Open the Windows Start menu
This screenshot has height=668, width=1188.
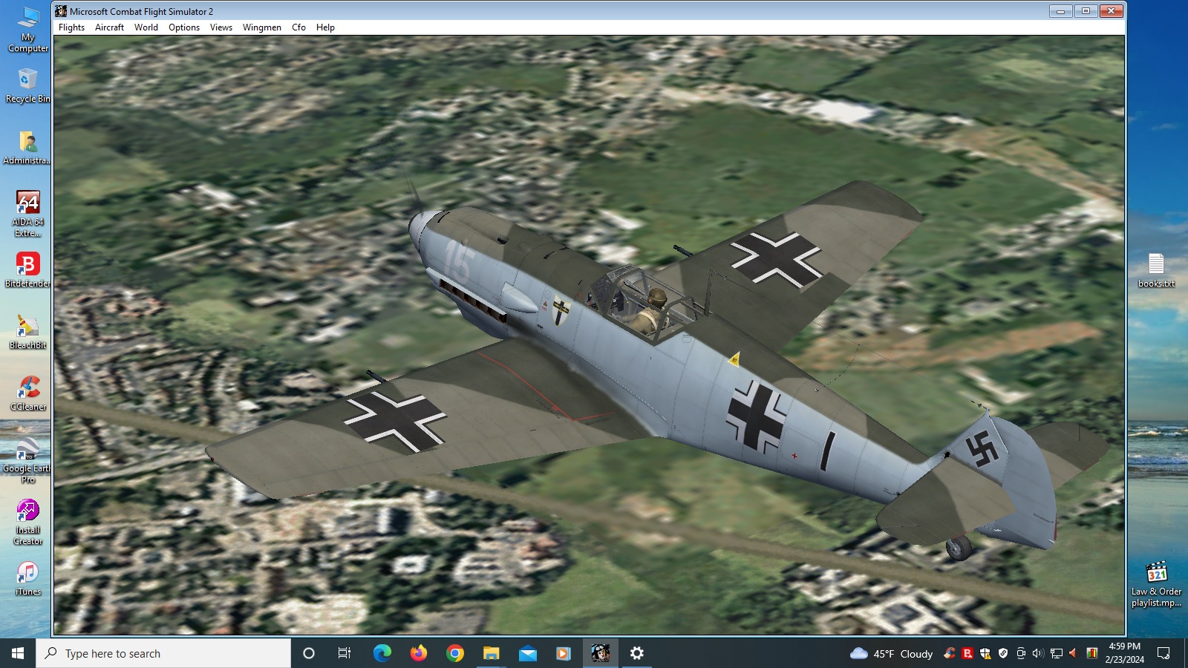coord(18,653)
